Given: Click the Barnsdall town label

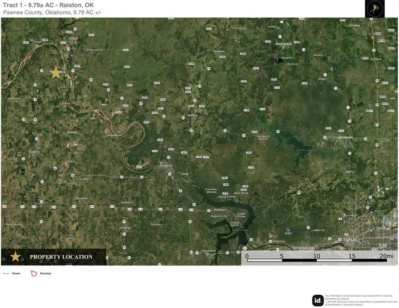Looking at the screenshot, I should tap(283, 44).
